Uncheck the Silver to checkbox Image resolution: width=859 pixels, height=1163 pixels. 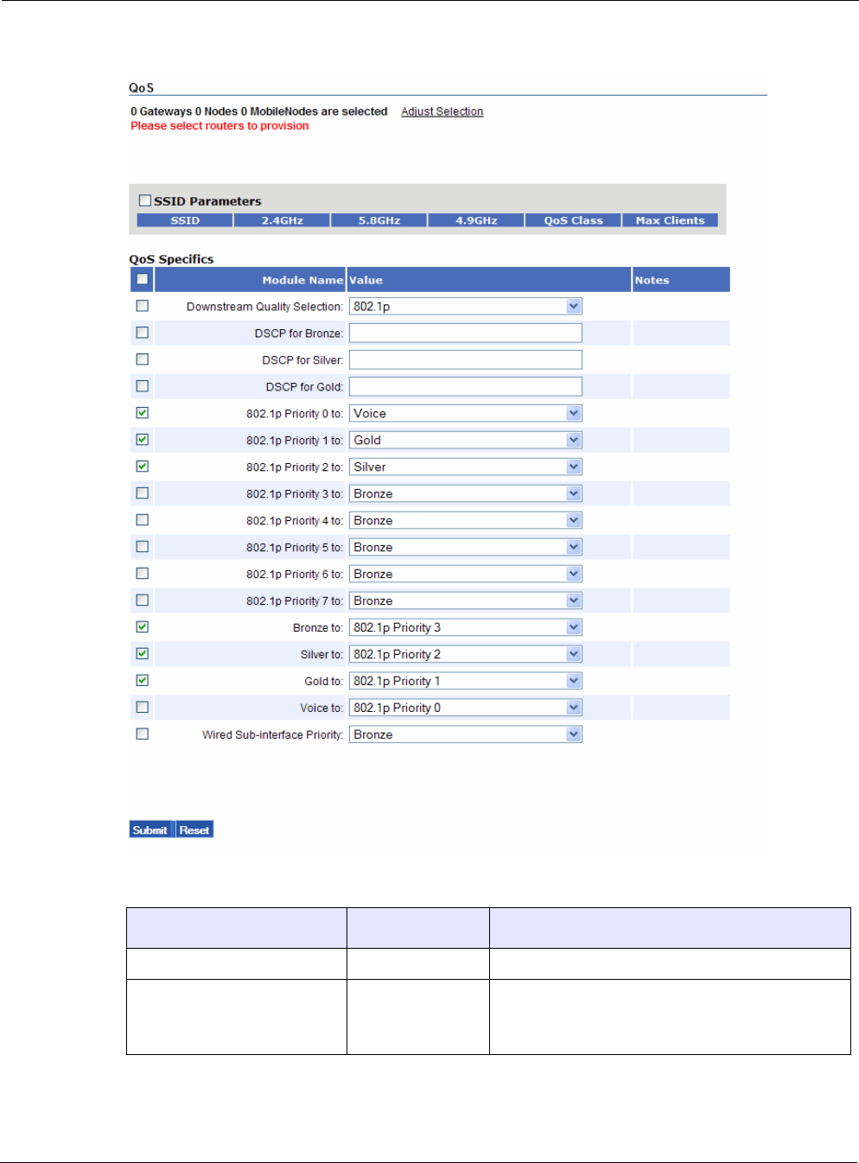(142, 654)
